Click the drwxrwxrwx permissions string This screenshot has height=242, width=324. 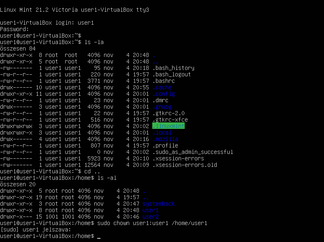[x=16, y=126]
